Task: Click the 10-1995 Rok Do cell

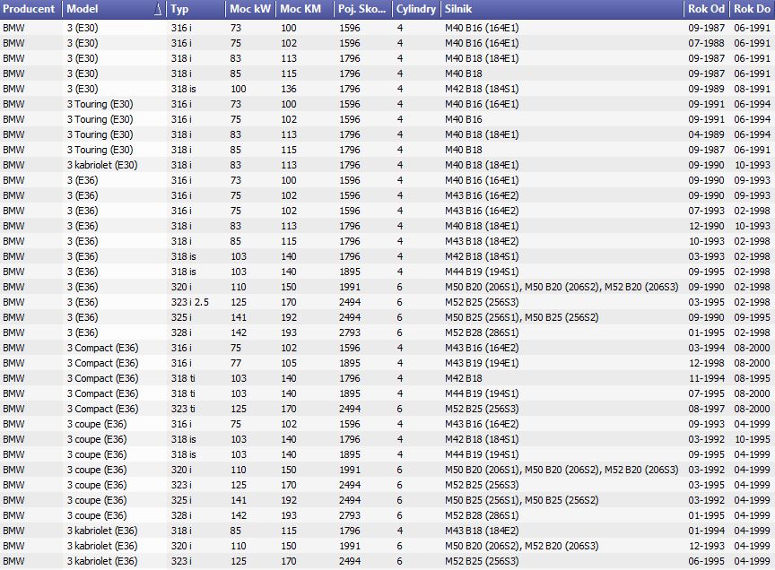Action: tap(752, 439)
